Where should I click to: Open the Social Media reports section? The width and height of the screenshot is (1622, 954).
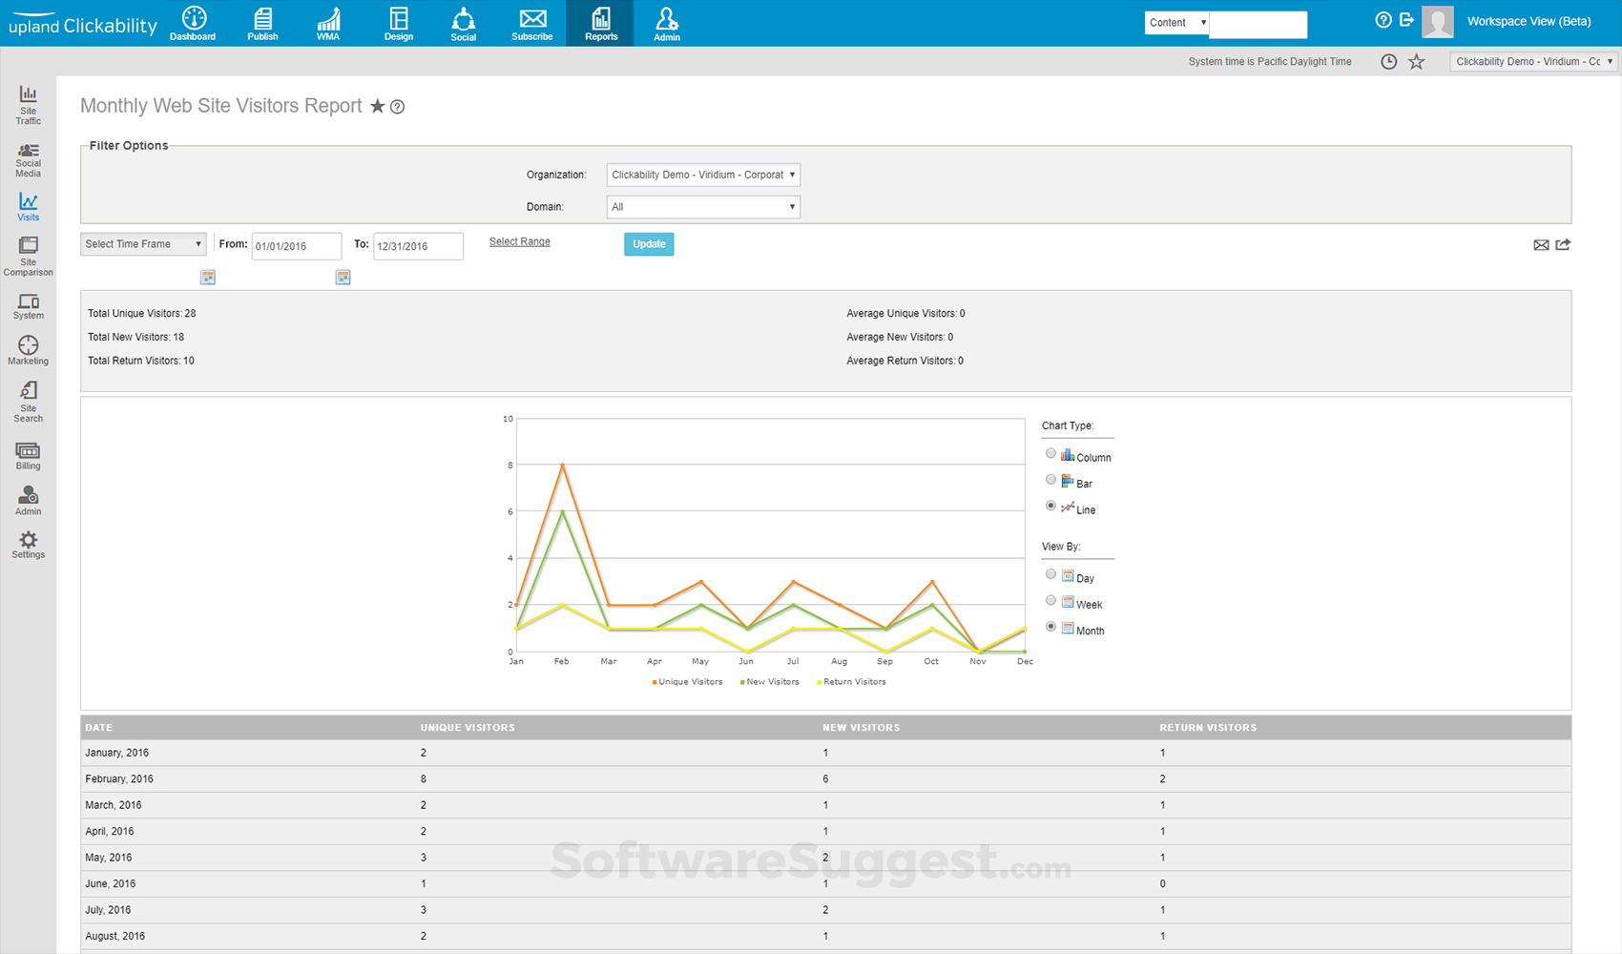coord(28,157)
